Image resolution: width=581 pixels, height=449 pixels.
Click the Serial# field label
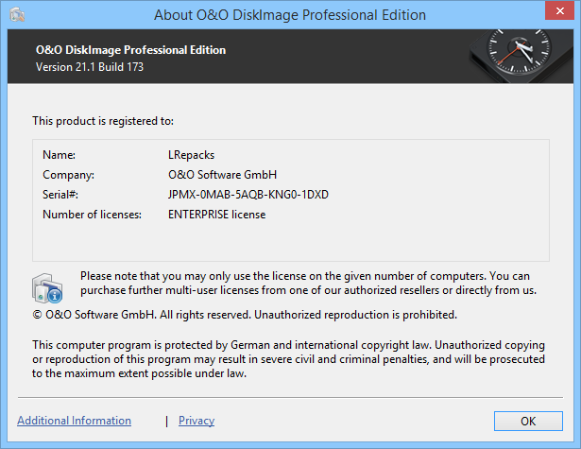coord(60,195)
